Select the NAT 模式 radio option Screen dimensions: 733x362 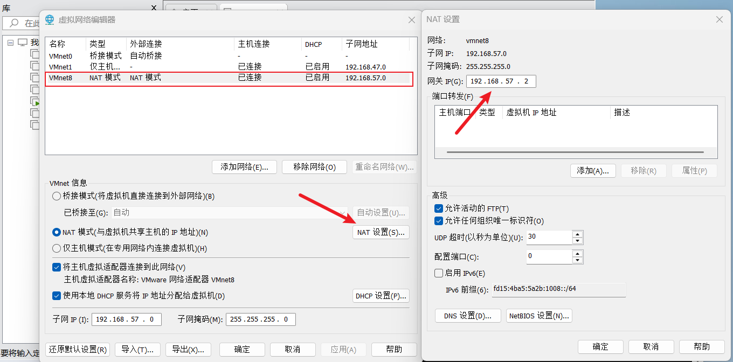coord(56,232)
